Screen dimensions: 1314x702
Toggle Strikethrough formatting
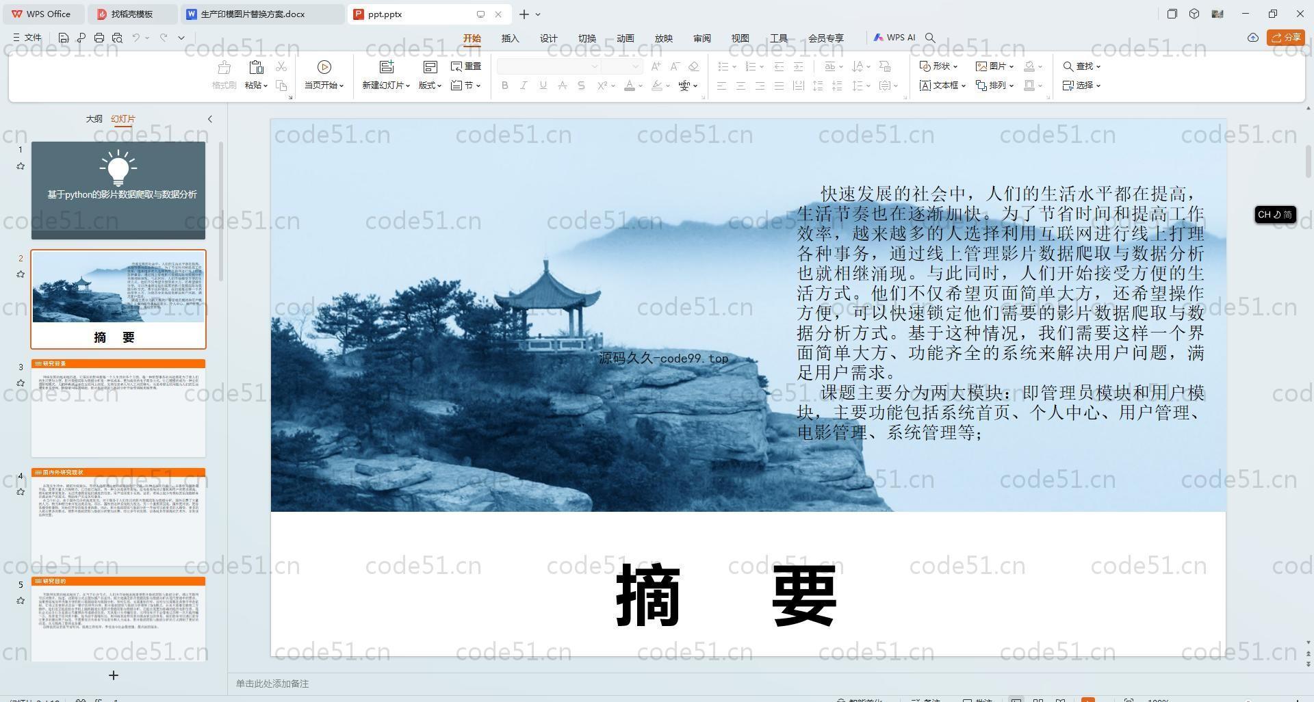click(562, 86)
